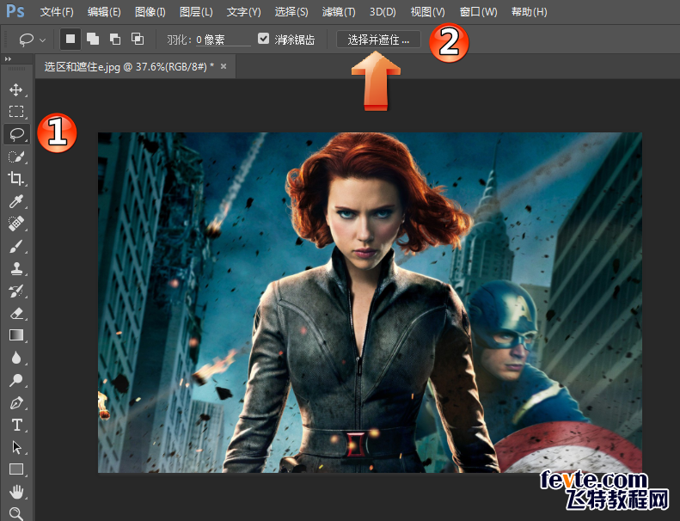The width and height of the screenshot is (680, 521).
Task: Expand the toolbox with double-arrow
Action: coord(8,59)
